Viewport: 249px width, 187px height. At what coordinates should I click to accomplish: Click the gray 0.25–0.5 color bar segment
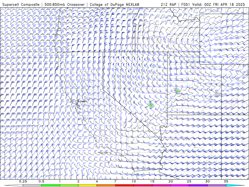pos(32,185)
